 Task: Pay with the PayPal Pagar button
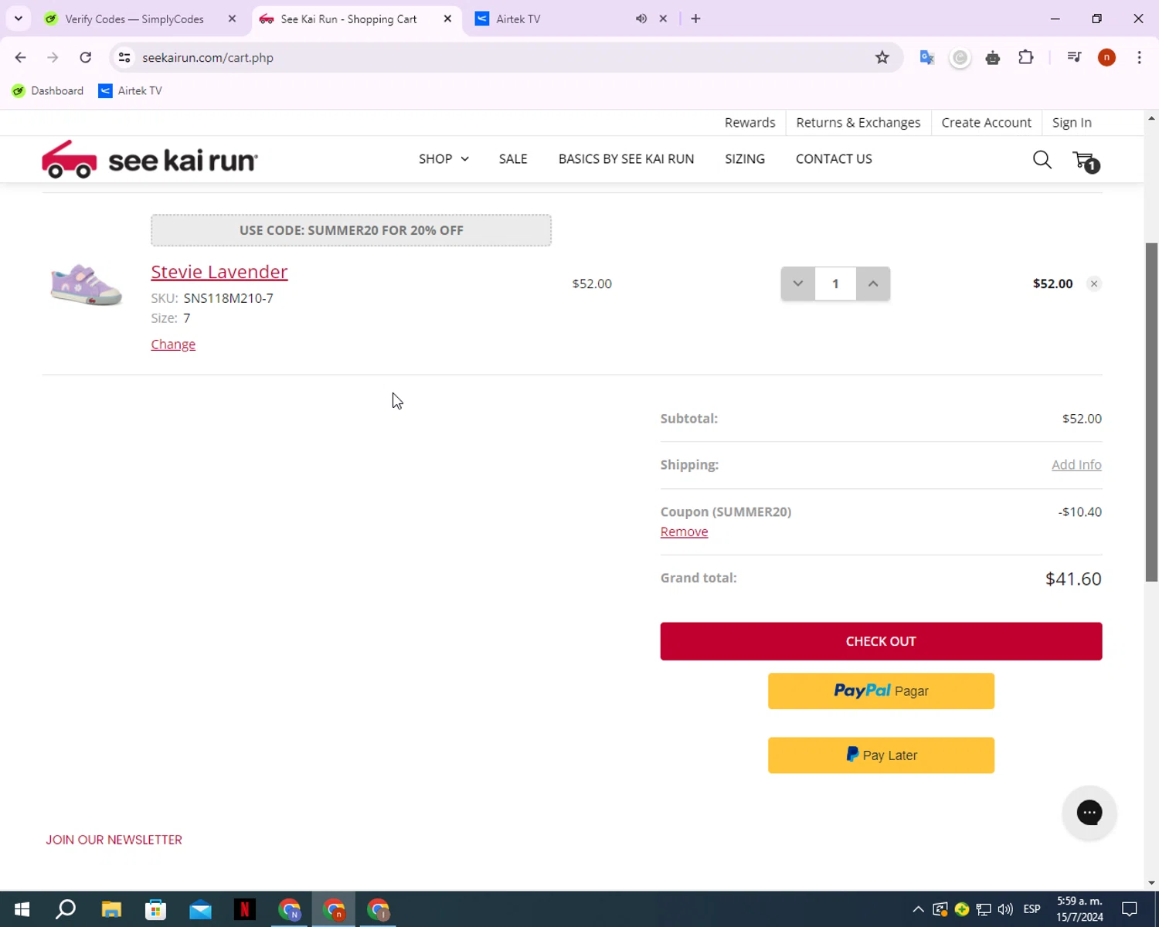[x=881, y=691]
